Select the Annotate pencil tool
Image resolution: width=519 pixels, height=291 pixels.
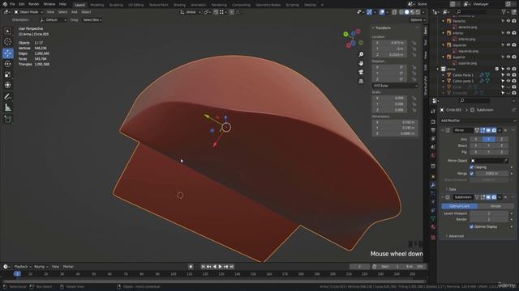[7, 97]
